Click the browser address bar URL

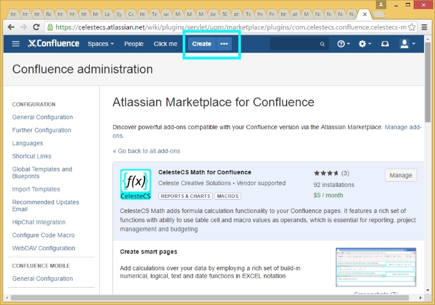point(231,27)
